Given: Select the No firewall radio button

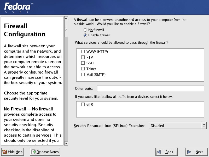Looking at the screenshot, I should click(85, 30).
